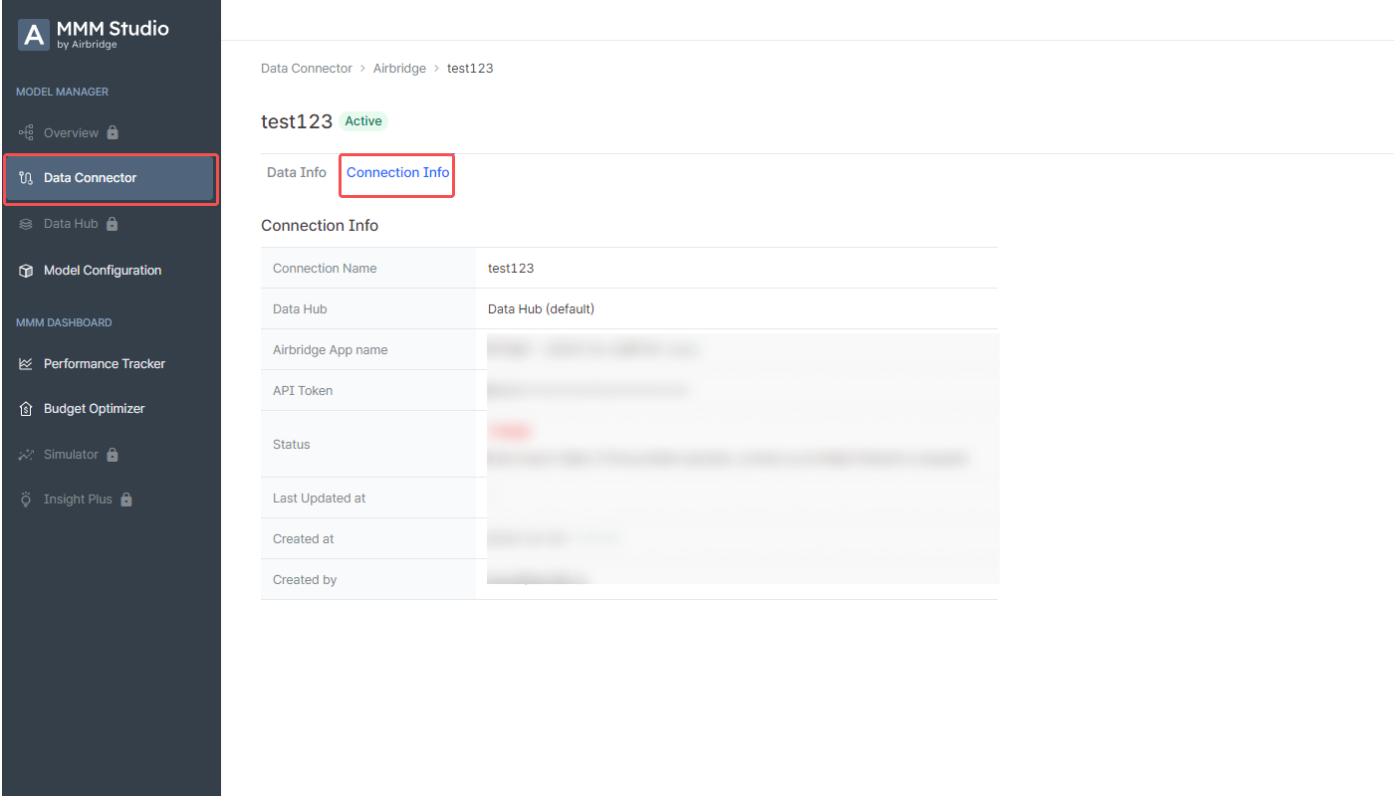
Task: Click the Performance Tracker chart icon
Action: (x=26, y=364)
